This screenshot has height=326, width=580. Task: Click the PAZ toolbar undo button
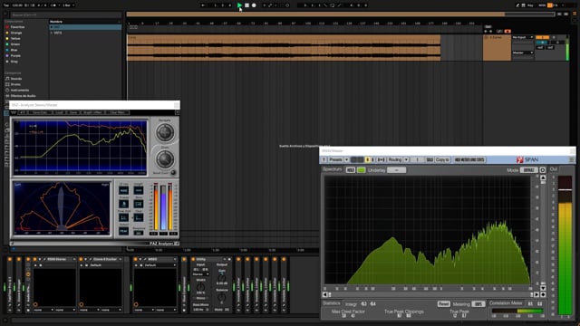[22, 112]
